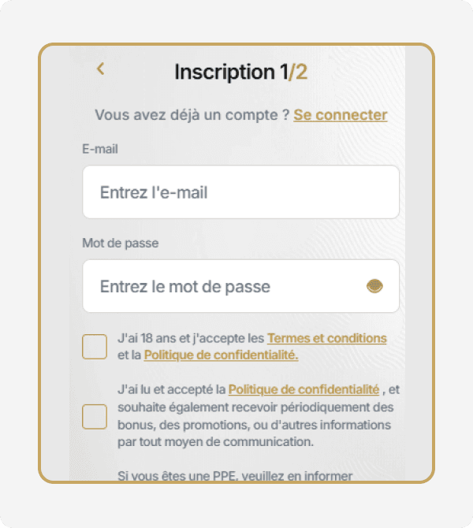Click the 'J'ai lu et accepté la' text
473x528 pixels.
(171, 389)
